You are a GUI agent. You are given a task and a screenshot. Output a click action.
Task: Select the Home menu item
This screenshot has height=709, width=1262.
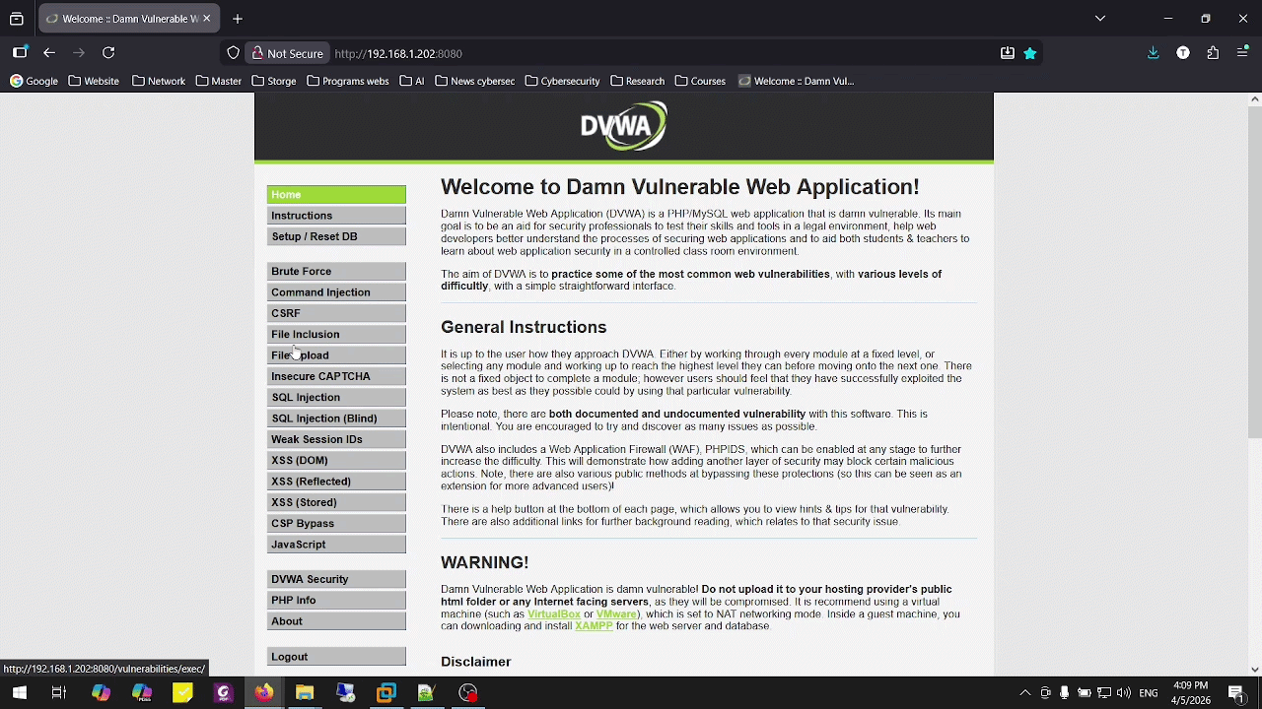click(x=336, y=195)
